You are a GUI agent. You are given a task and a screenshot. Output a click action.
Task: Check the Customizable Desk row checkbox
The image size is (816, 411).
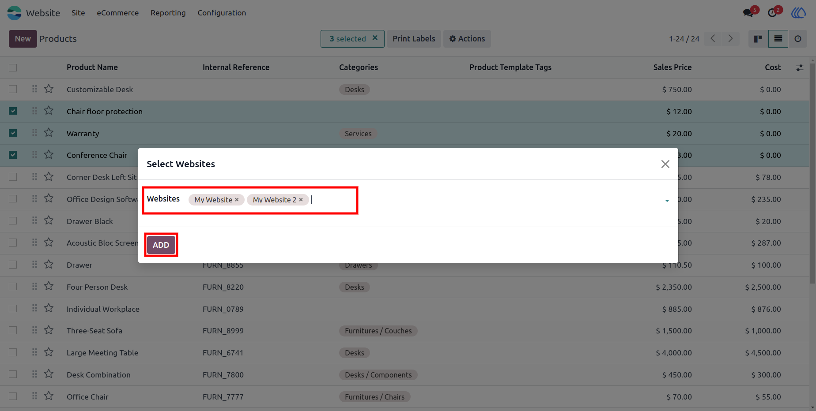tap(13, 89)
